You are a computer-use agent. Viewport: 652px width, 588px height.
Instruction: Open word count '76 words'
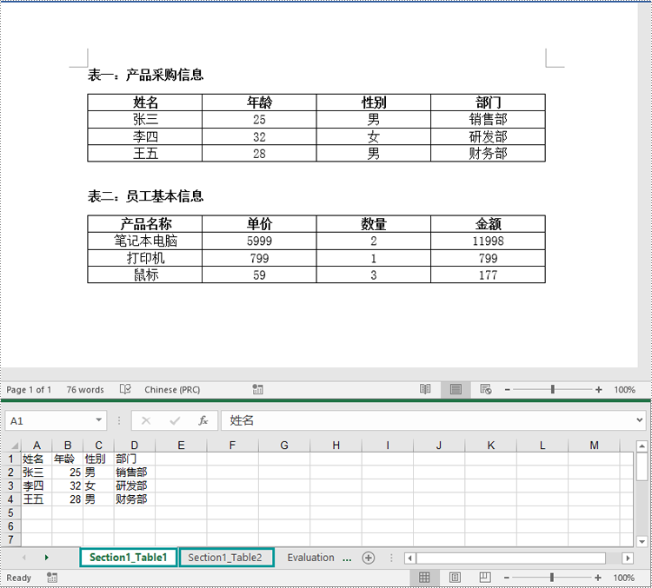[85, 390]
